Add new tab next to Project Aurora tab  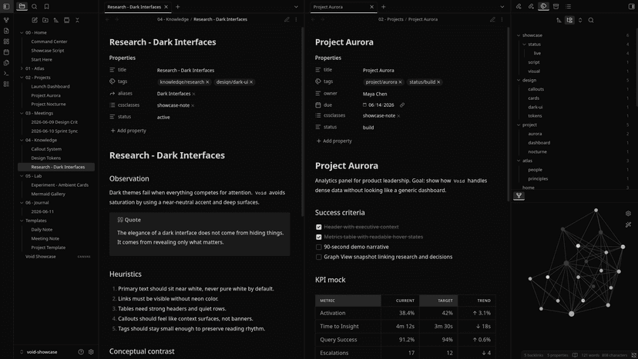tap(383, 7)
